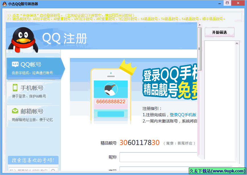This screenshot has height=175, width=247.
Task: Click the green phone icon for 手机帐号
Action: click(x=15, y=87)
